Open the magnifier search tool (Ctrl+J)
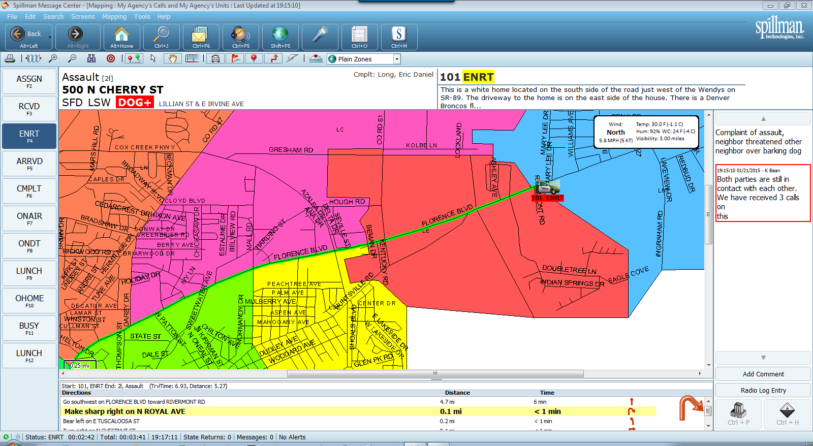This screenshot has width=813, height=446. (x=162, y=37)
